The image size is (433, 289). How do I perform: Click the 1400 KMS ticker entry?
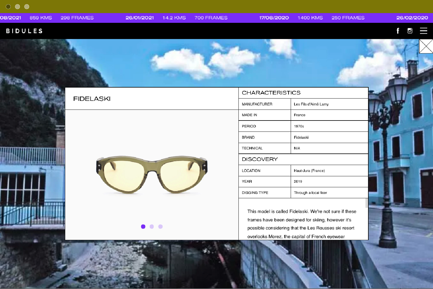pos(310,18)
